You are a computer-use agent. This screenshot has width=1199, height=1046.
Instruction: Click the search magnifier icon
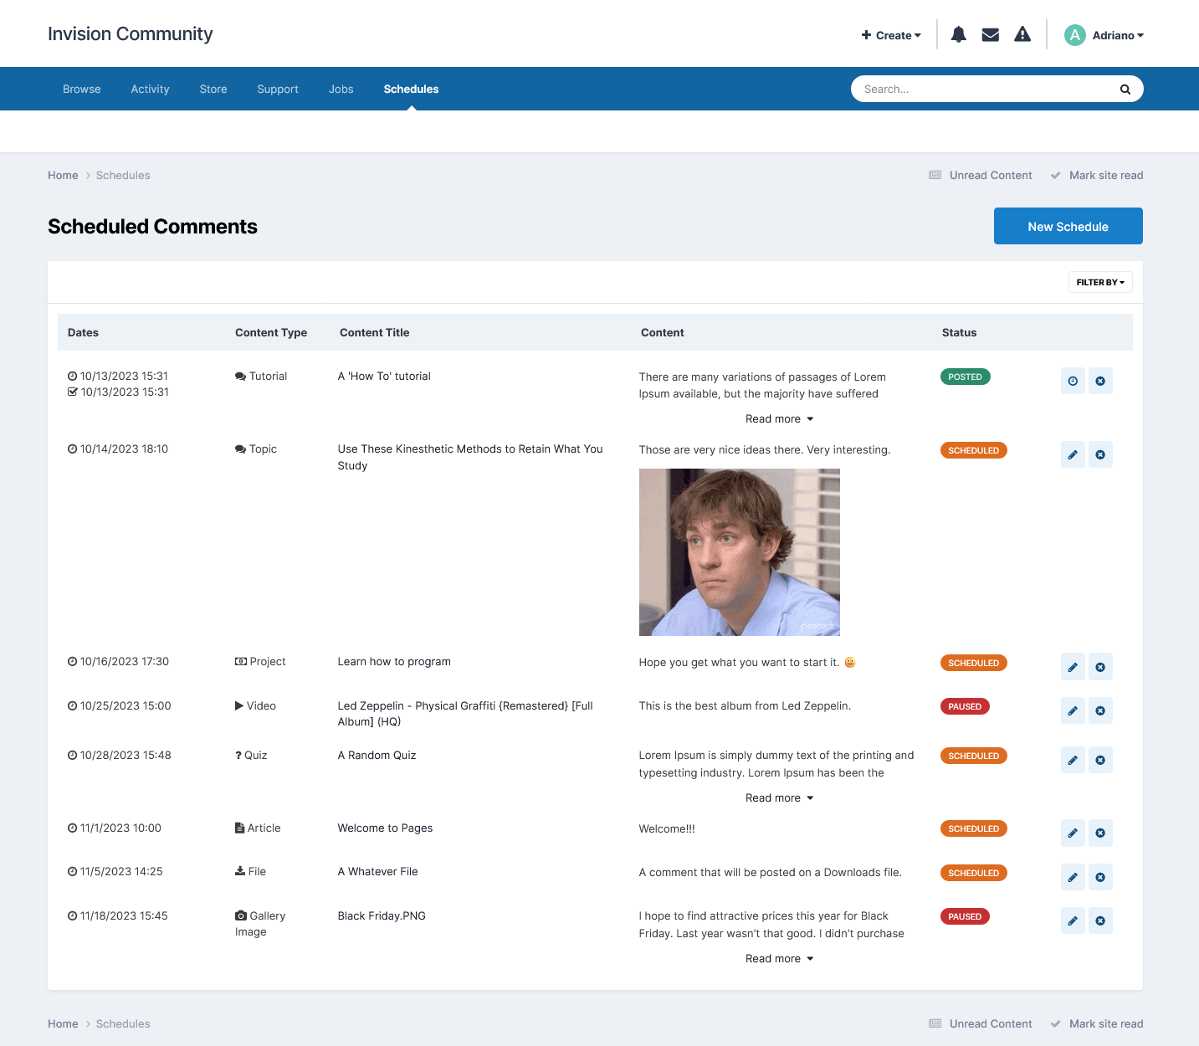pos(1125,89)
